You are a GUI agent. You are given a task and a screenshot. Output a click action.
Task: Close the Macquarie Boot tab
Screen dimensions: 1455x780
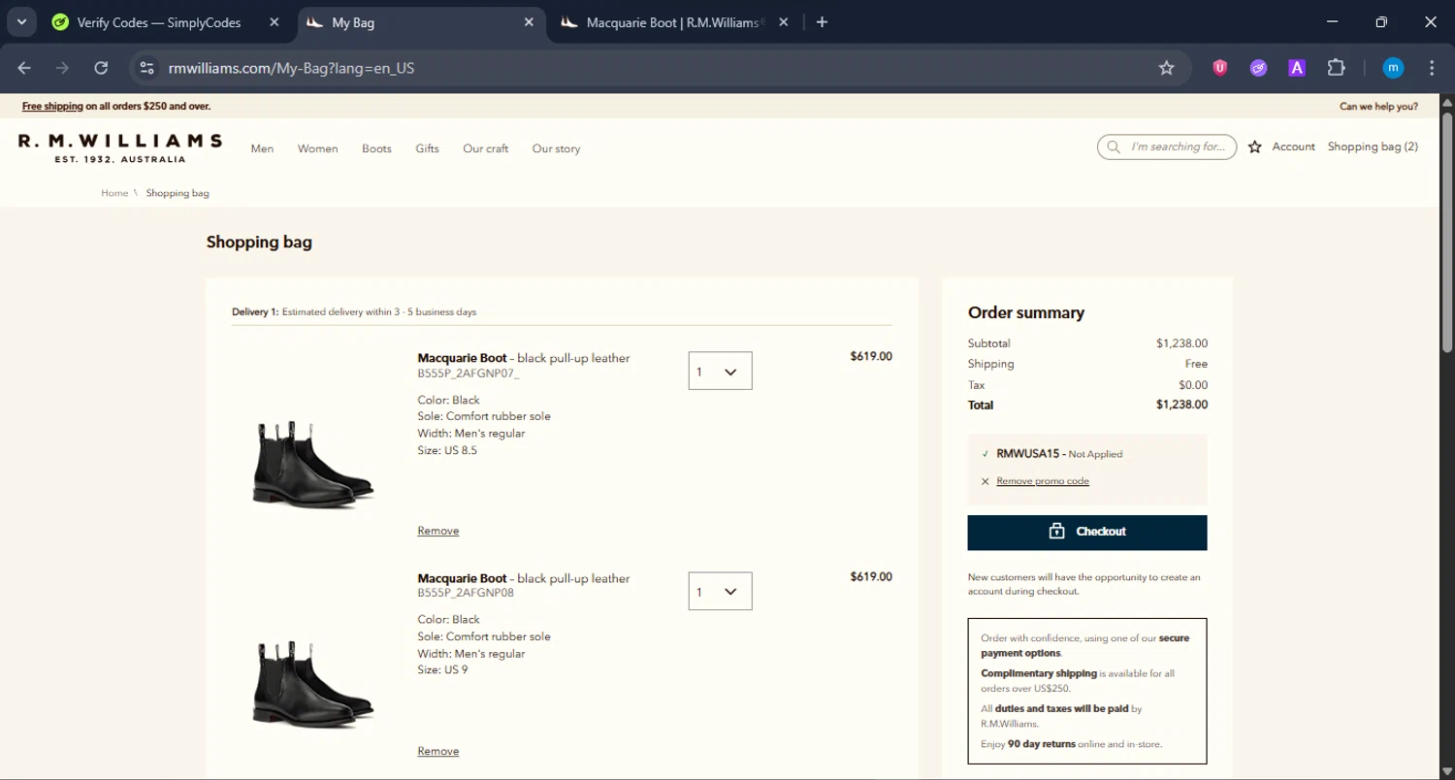[784, 22]
